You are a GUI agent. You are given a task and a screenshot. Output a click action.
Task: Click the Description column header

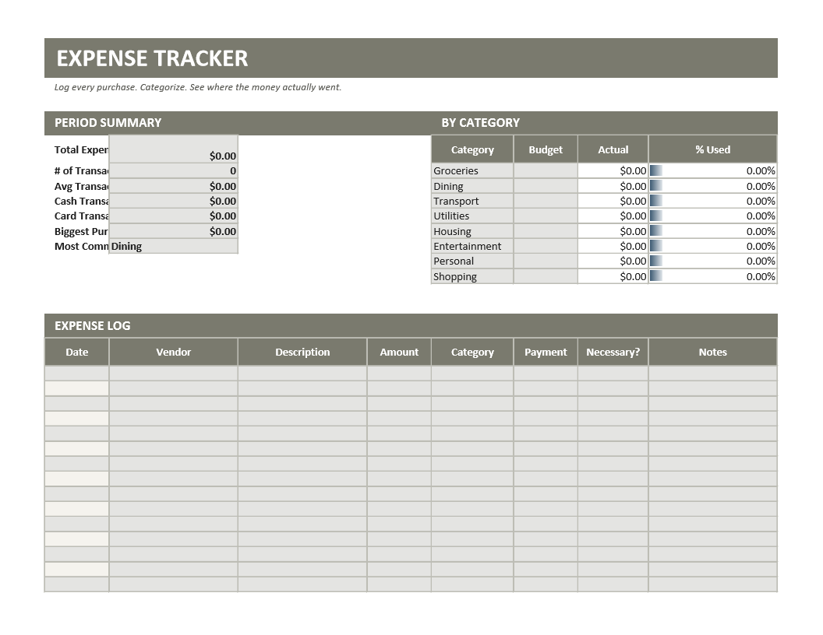point(302,352)
